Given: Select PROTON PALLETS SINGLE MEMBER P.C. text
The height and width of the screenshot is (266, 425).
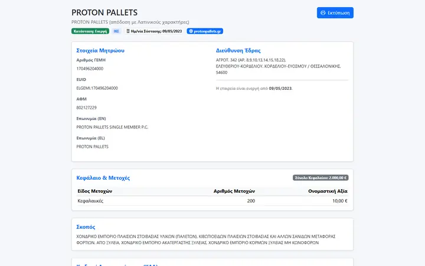Looking at the screenshot, I should (112, 127).
